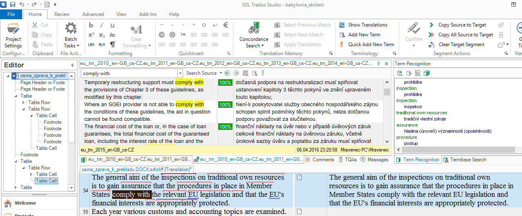Insert line break arrow symbol
Screen dimensions: 522x216
[x=215, y=25]
